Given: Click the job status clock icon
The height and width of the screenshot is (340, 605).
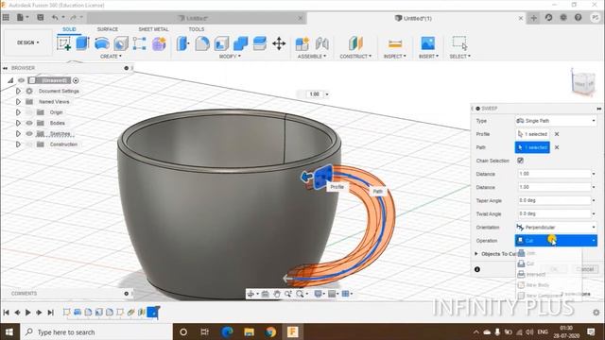Looking at the screenshot, I should pos(548,17).
